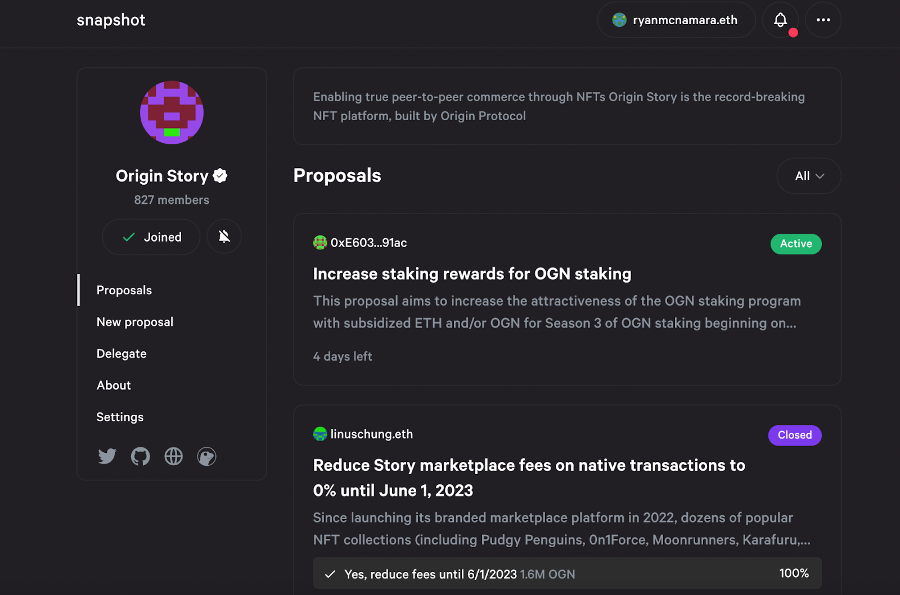Open the About sidebar item

(x=114, y=385)
